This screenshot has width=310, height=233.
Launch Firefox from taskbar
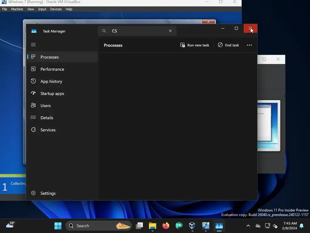pyautogui.click(x=166, y=226)
